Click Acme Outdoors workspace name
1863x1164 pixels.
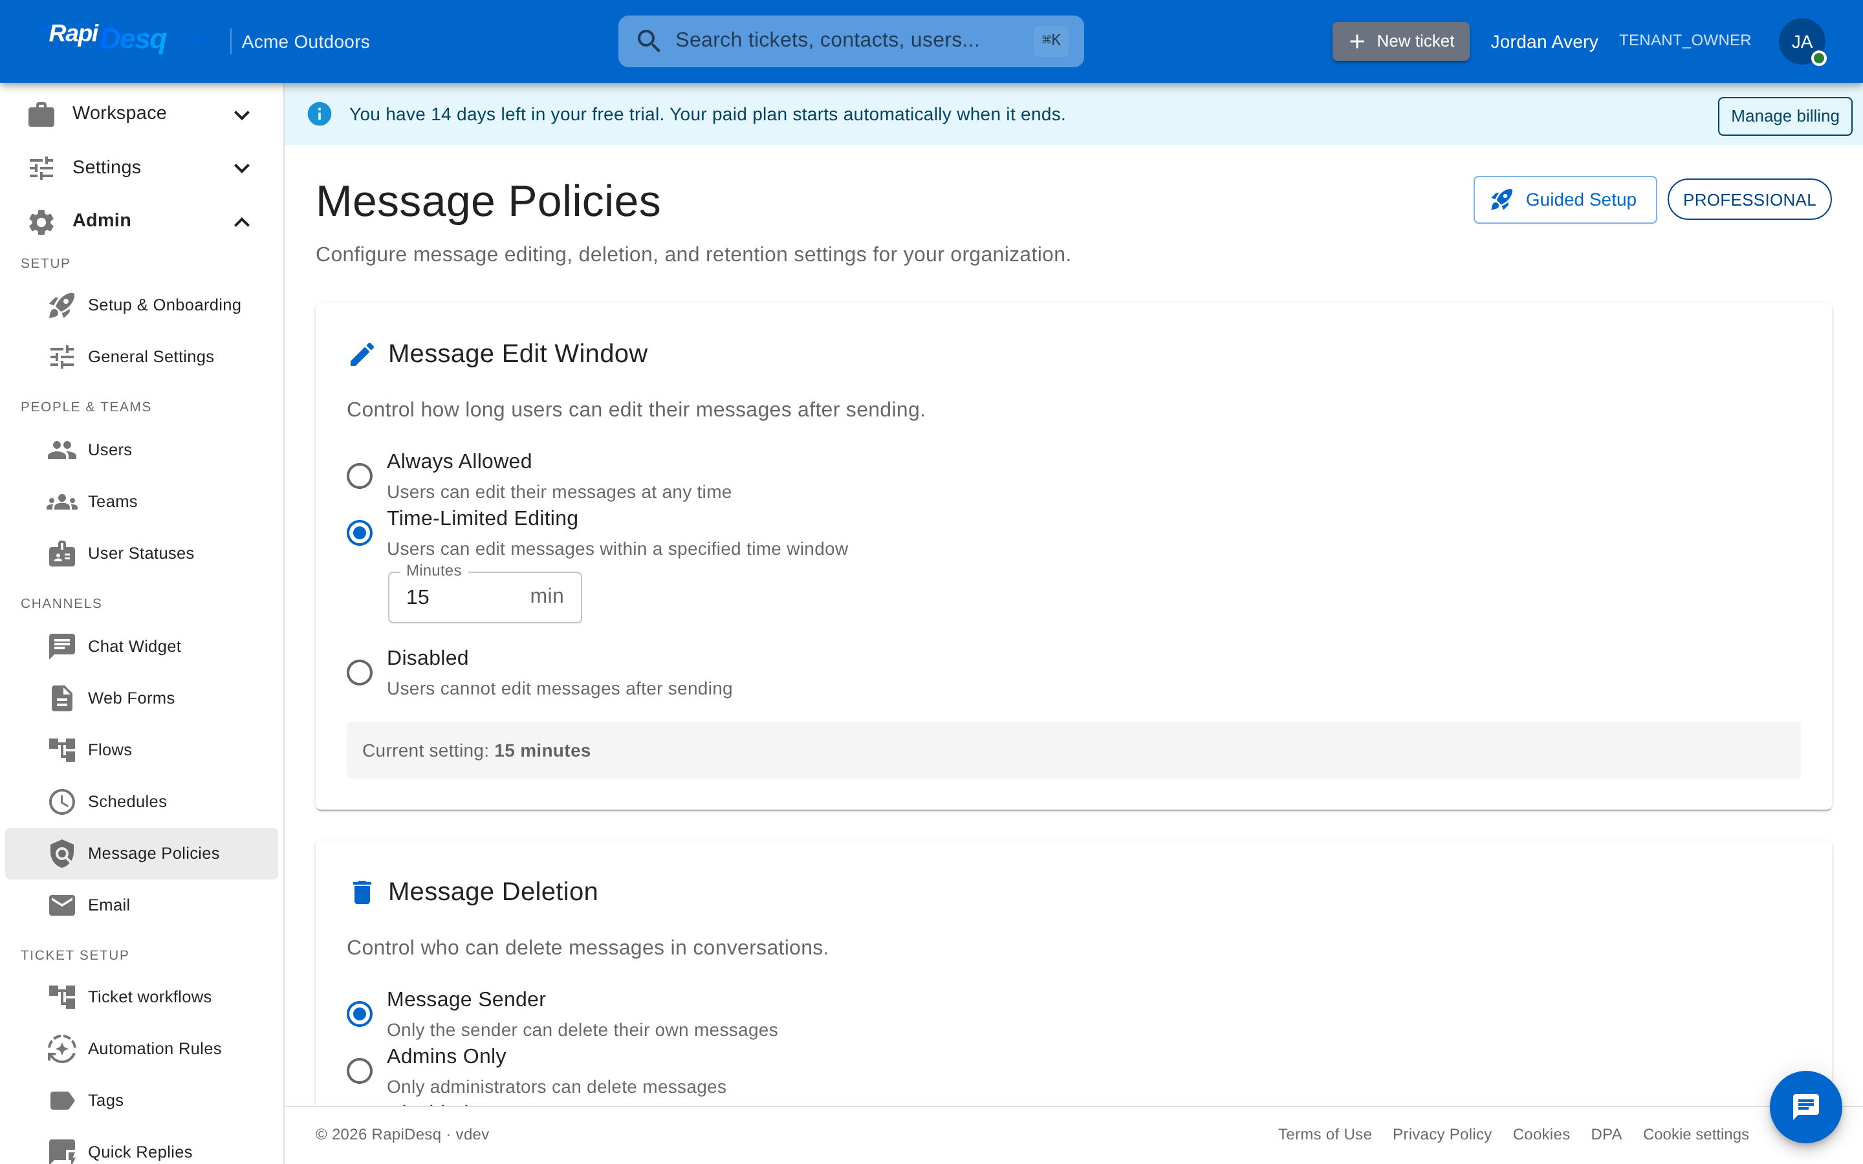coord(305,41)
